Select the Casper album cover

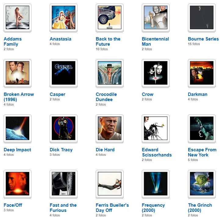(63, 73)
